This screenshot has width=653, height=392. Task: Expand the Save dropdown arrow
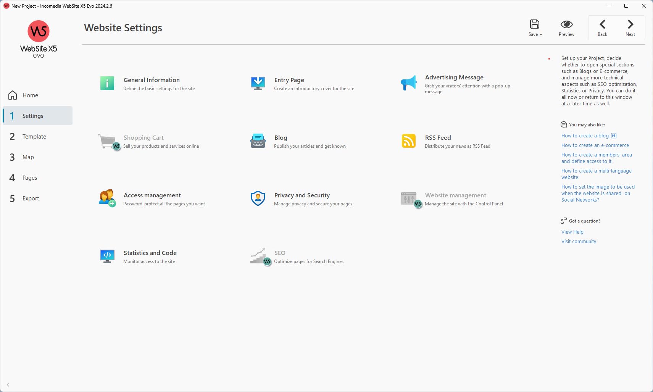541,35
